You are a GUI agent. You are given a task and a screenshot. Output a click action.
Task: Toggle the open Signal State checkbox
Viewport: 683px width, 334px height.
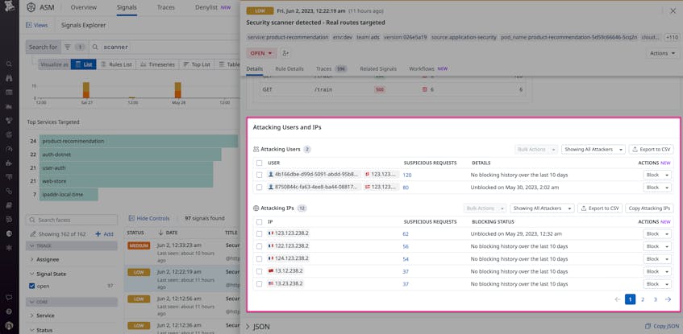pos(31,287)
